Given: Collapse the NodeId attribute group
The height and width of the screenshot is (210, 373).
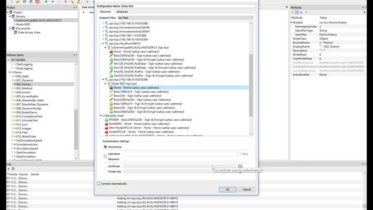Looking at the screenshot, I should click(291, 23).
